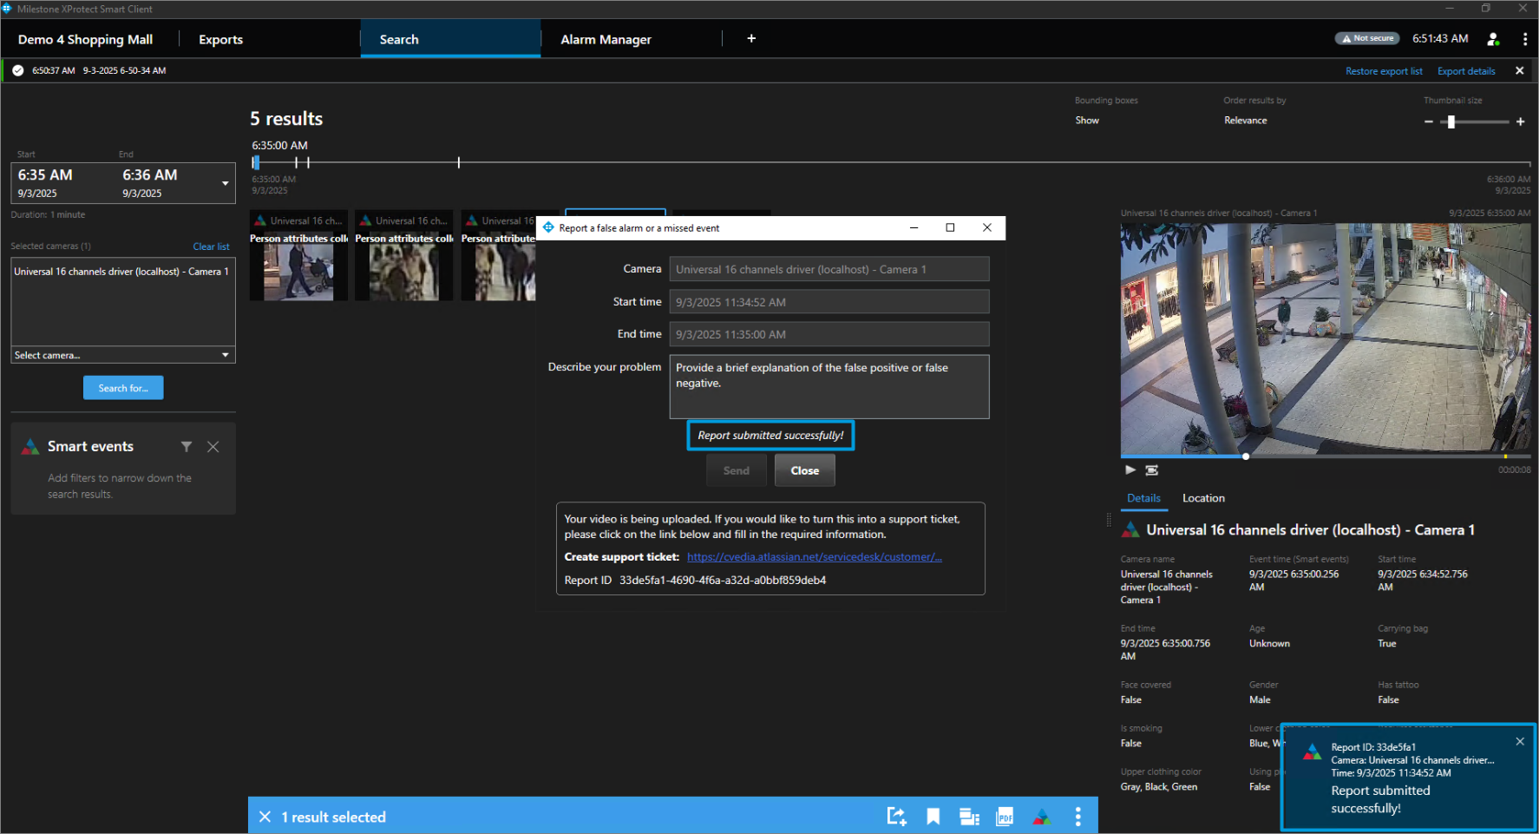
Task: Switch to the Alarm Manager tab
Action: pyautogui.click(x=606, y=40)
